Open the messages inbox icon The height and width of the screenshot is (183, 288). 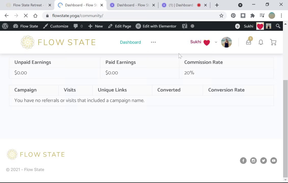click(x=248, y=42)
